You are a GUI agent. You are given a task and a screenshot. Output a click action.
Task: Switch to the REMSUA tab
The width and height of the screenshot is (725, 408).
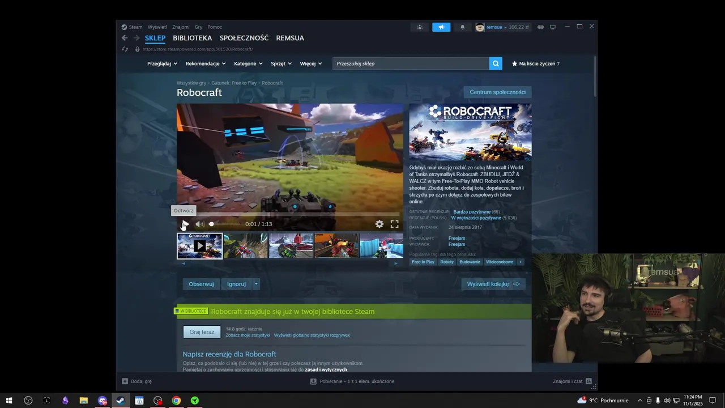(290, 38)
